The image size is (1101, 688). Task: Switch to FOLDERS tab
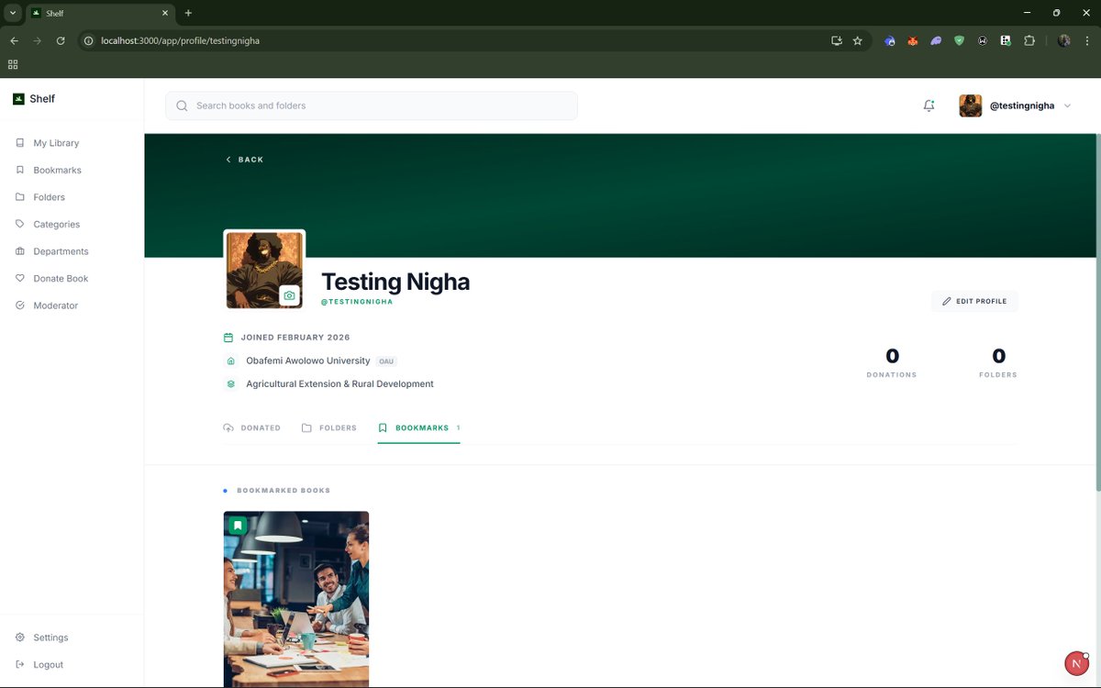click(x=329, y=428)
